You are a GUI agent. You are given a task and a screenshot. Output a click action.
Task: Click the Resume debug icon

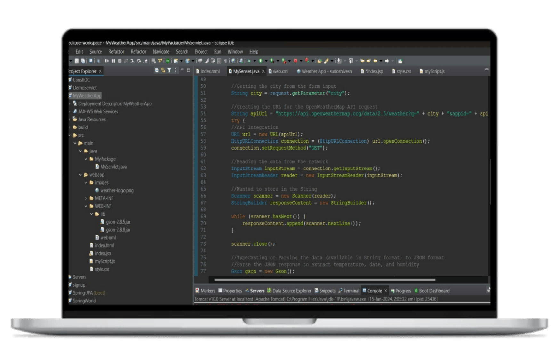107,61
